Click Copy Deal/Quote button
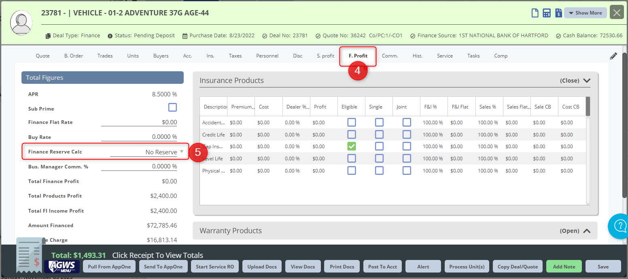The image size is (628, 279). pyautogui.click(x=518, y=266)
